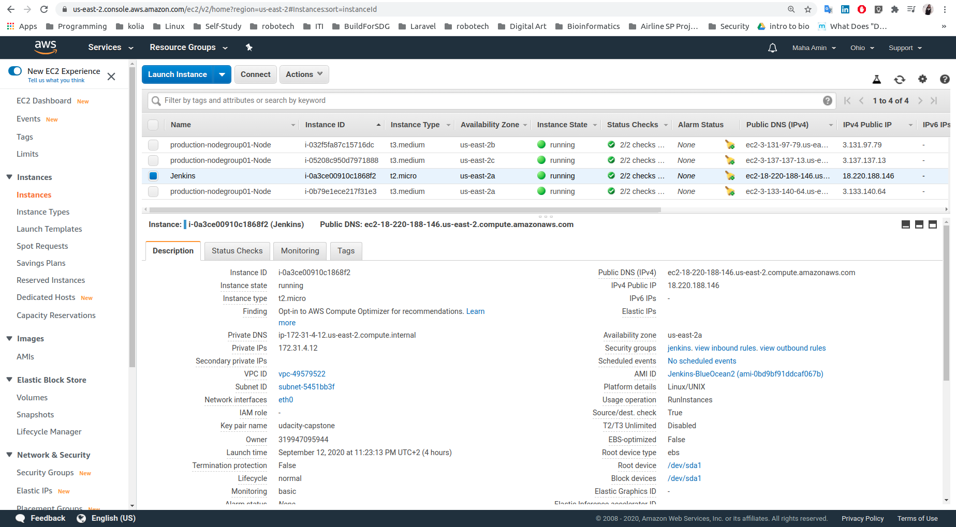The image size is (956, 527).
Task: Open EC2 Dashboard in sidebar
Action: click(44, 101)
